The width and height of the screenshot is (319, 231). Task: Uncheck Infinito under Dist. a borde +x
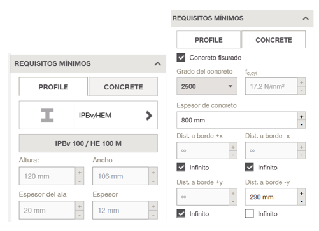[181, 168]
